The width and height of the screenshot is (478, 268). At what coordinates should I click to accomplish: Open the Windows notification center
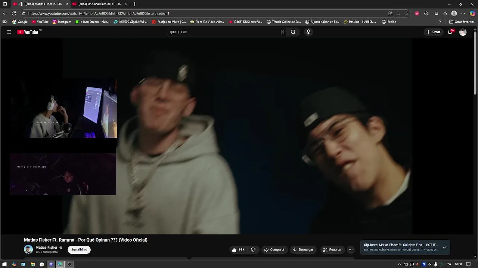(468, 264)
